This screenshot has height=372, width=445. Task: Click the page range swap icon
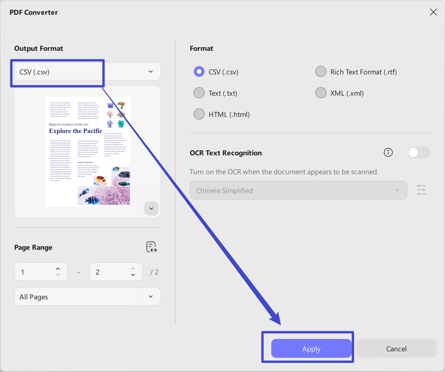[152, 247]
